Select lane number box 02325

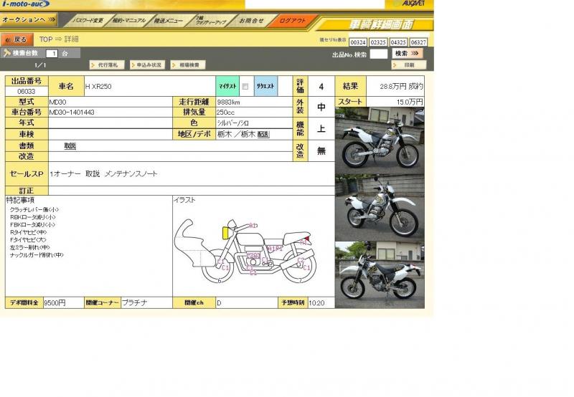[378, 42]
